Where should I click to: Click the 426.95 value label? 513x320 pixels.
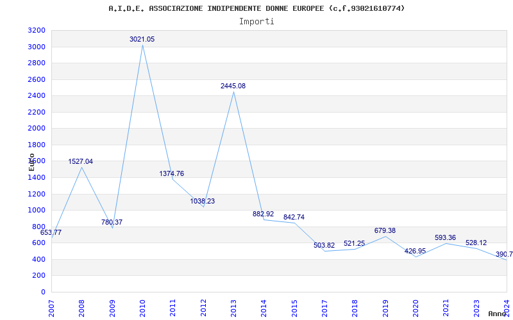(415, 251)
